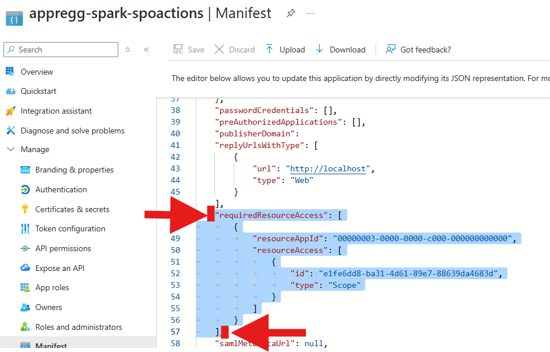
Task: Click the Expose an API cloud icon
Action: point(25,268)
